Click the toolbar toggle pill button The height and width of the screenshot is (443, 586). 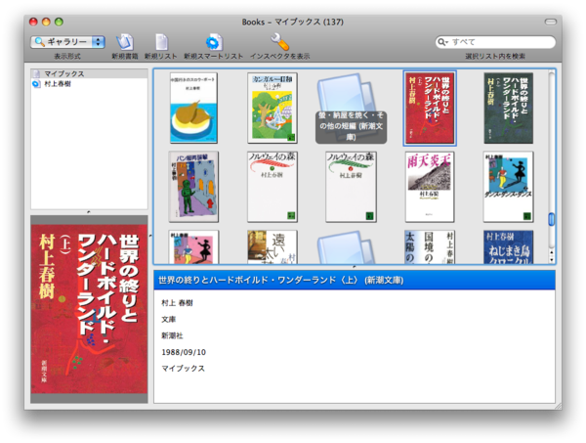coord(551,22)
